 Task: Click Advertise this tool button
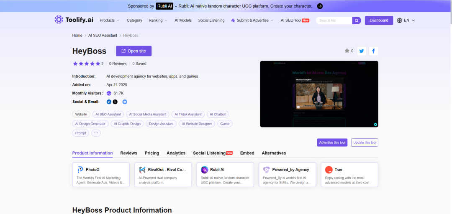pos(332,143)
